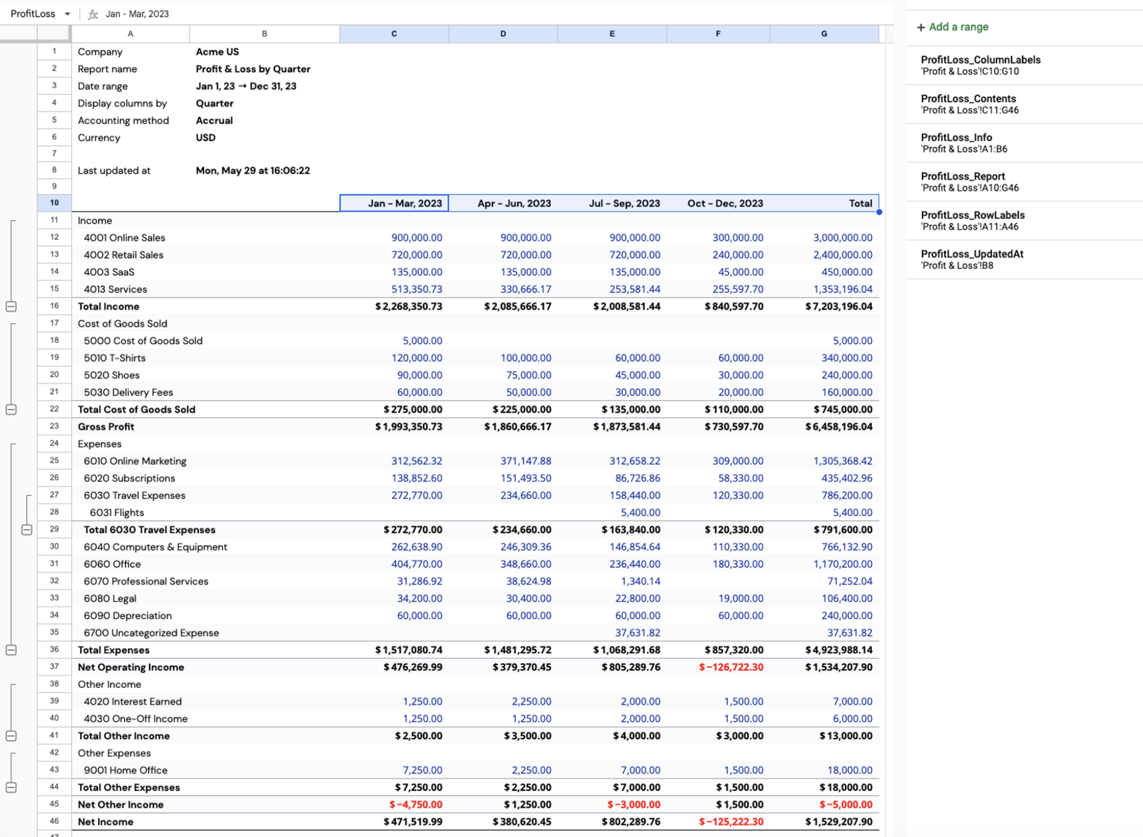
Task: Select column C header
Action: [394, 34]
